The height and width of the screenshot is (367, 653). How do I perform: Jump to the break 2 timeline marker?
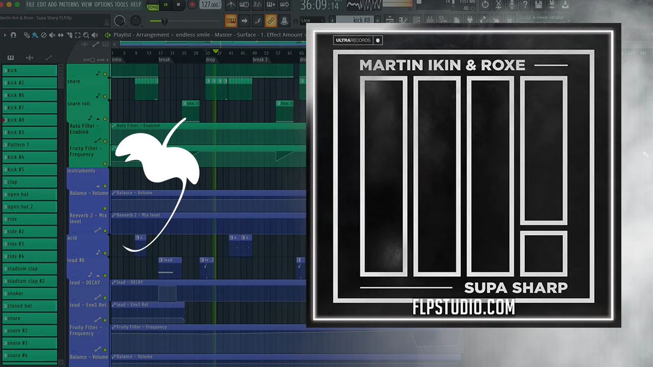(x=260, y=60)
